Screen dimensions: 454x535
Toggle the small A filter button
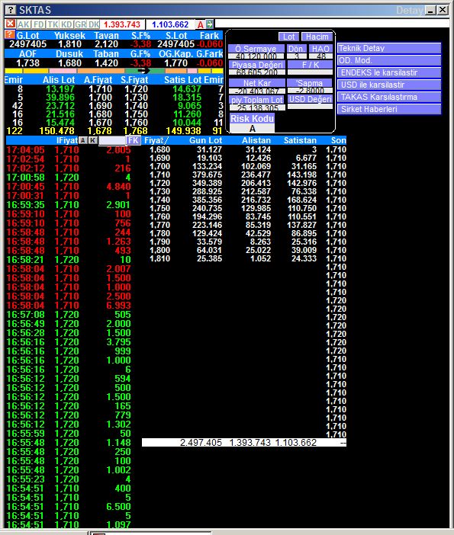point(82,140)
